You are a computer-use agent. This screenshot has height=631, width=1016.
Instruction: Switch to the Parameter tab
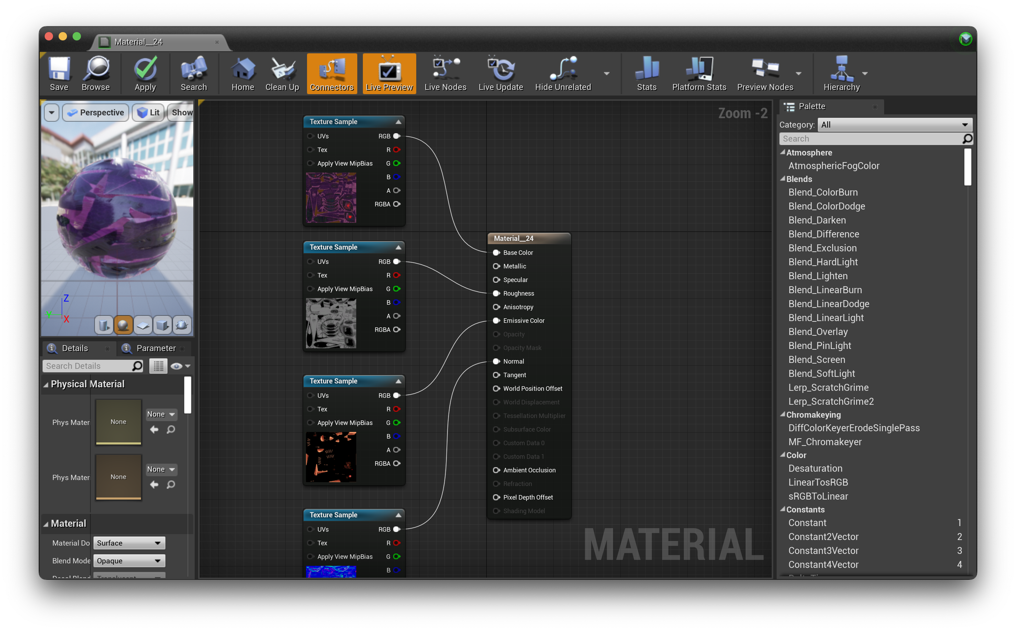156,348
